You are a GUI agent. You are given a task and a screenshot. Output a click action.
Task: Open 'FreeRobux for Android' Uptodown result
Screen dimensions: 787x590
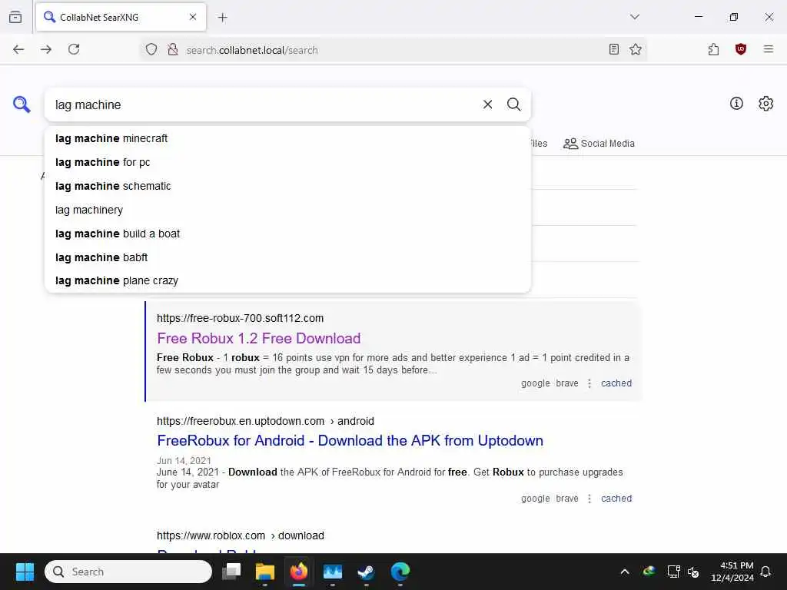[350, 440]
